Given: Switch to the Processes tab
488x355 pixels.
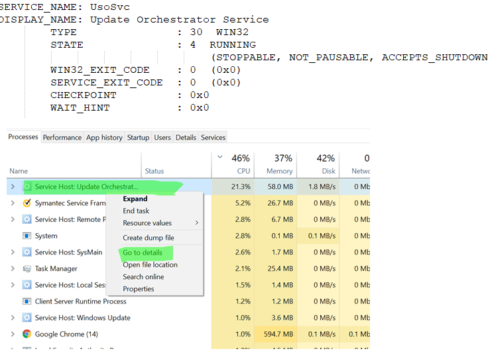Looking at the screenshot, I should (23, 137).
